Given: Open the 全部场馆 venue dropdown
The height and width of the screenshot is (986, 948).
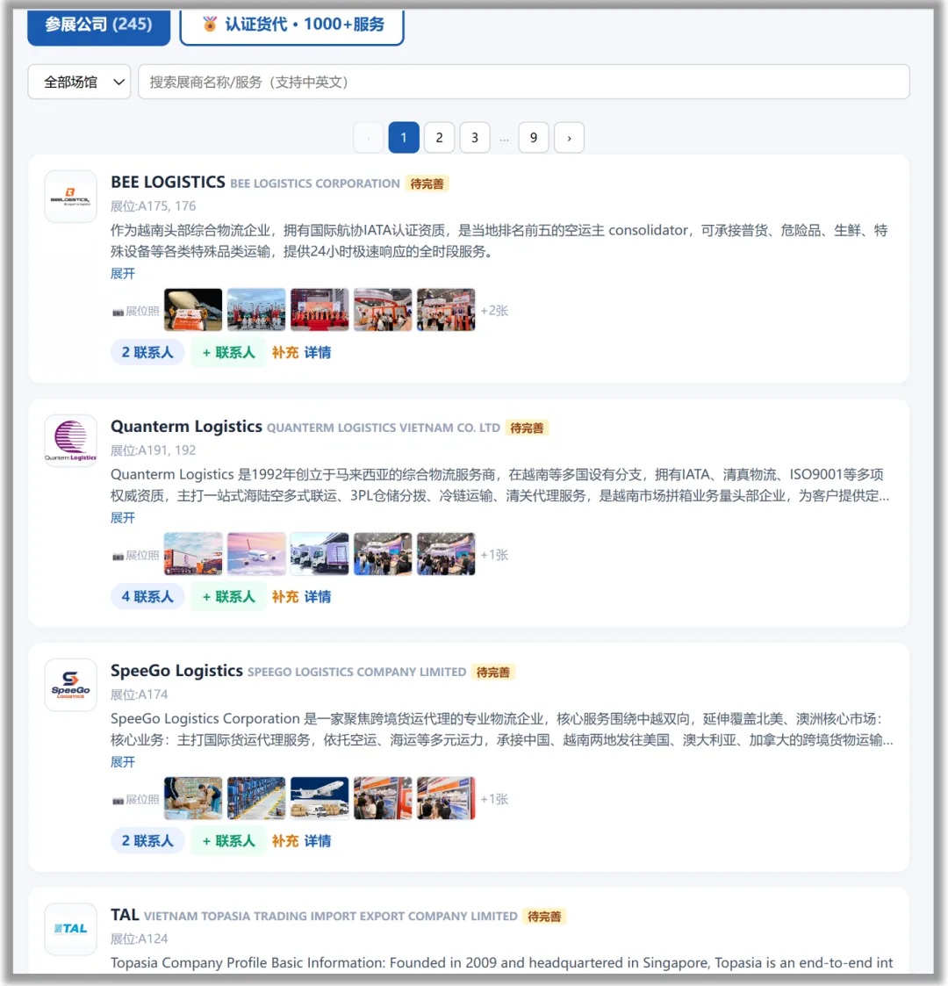Looking at the screenshot, I should (x=79, y=82).
